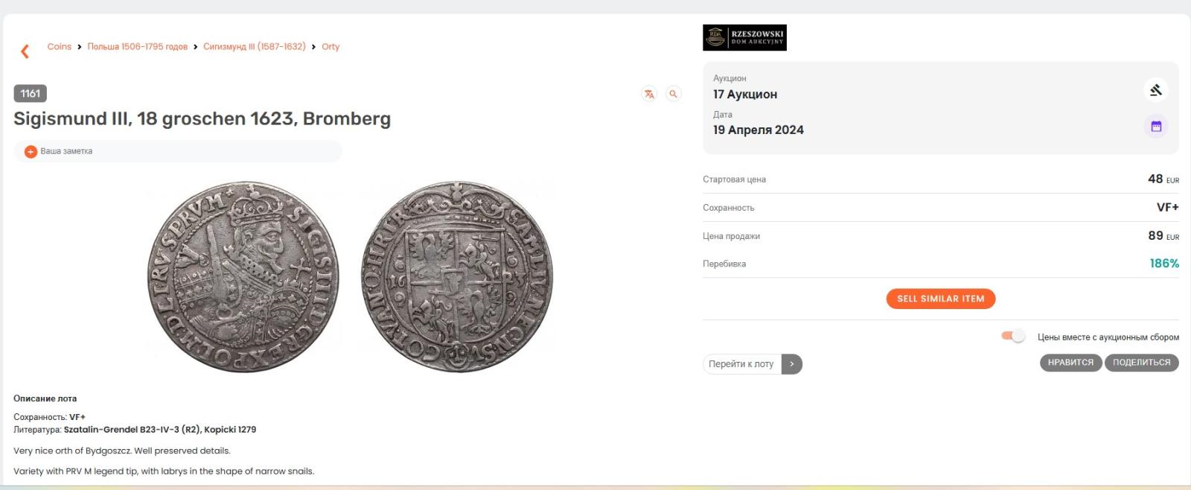
Task: Click the arrow next to Перейти к лоту
Action: point(792,364)
